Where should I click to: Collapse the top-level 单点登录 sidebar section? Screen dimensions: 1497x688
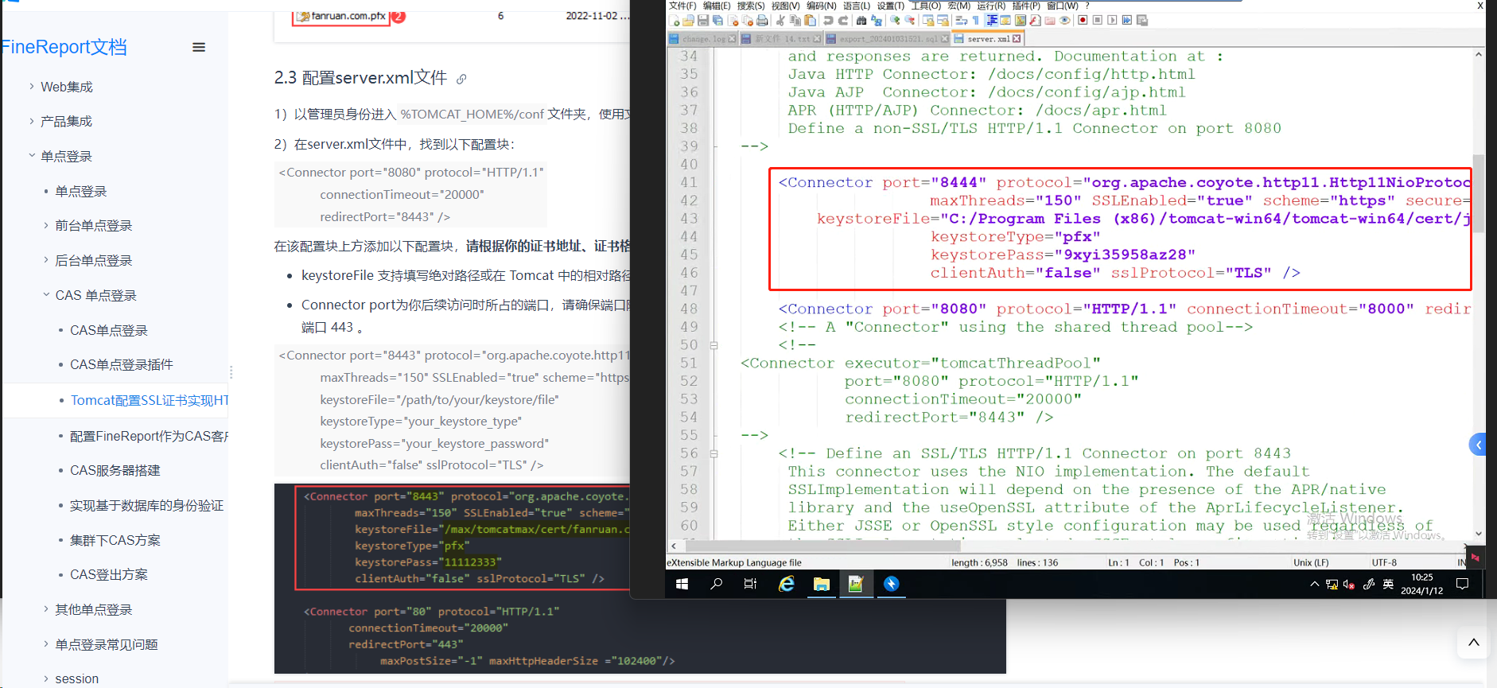click(32, 155)
